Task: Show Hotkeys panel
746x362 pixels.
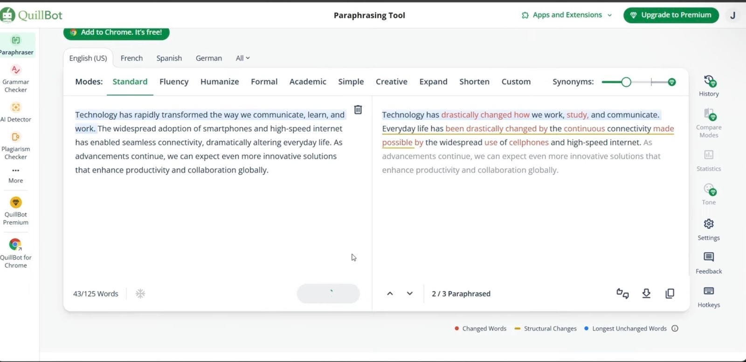Action: click(709, 297)
